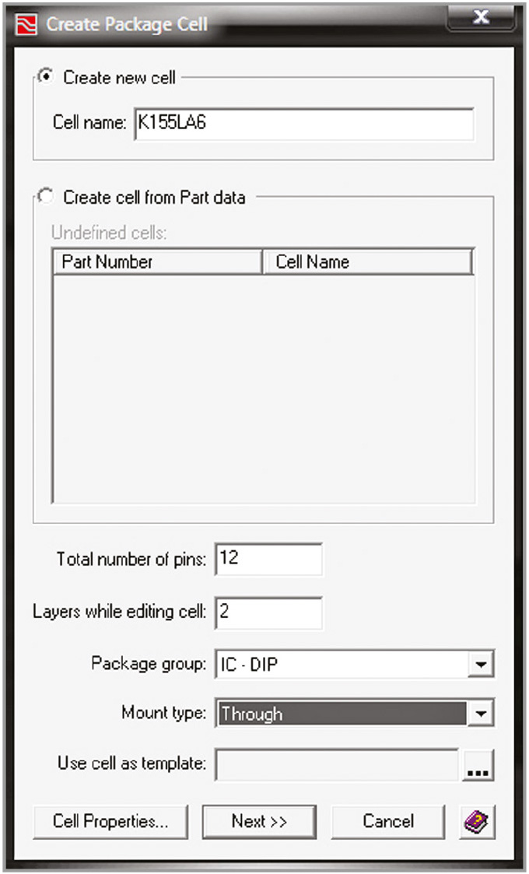Select the Create new cell radio button

pyautogui.click(x=46, y=77)
